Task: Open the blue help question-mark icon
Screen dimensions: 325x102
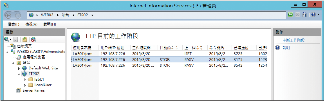Action: (313, 15)
